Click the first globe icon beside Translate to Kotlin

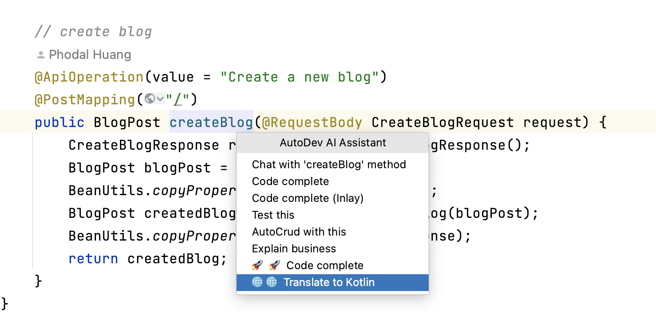point(257,282)
